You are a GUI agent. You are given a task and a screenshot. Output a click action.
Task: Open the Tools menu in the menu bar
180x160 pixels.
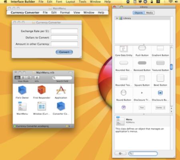tap(82, 2)
